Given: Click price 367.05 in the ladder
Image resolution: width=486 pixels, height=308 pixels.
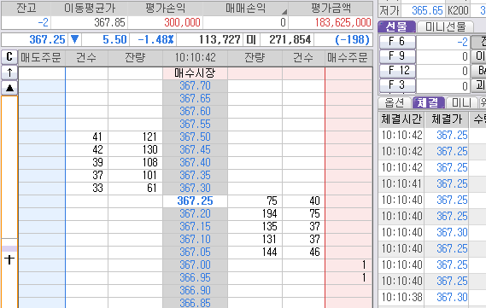Looking at the screenshot, I should (195, 252).
